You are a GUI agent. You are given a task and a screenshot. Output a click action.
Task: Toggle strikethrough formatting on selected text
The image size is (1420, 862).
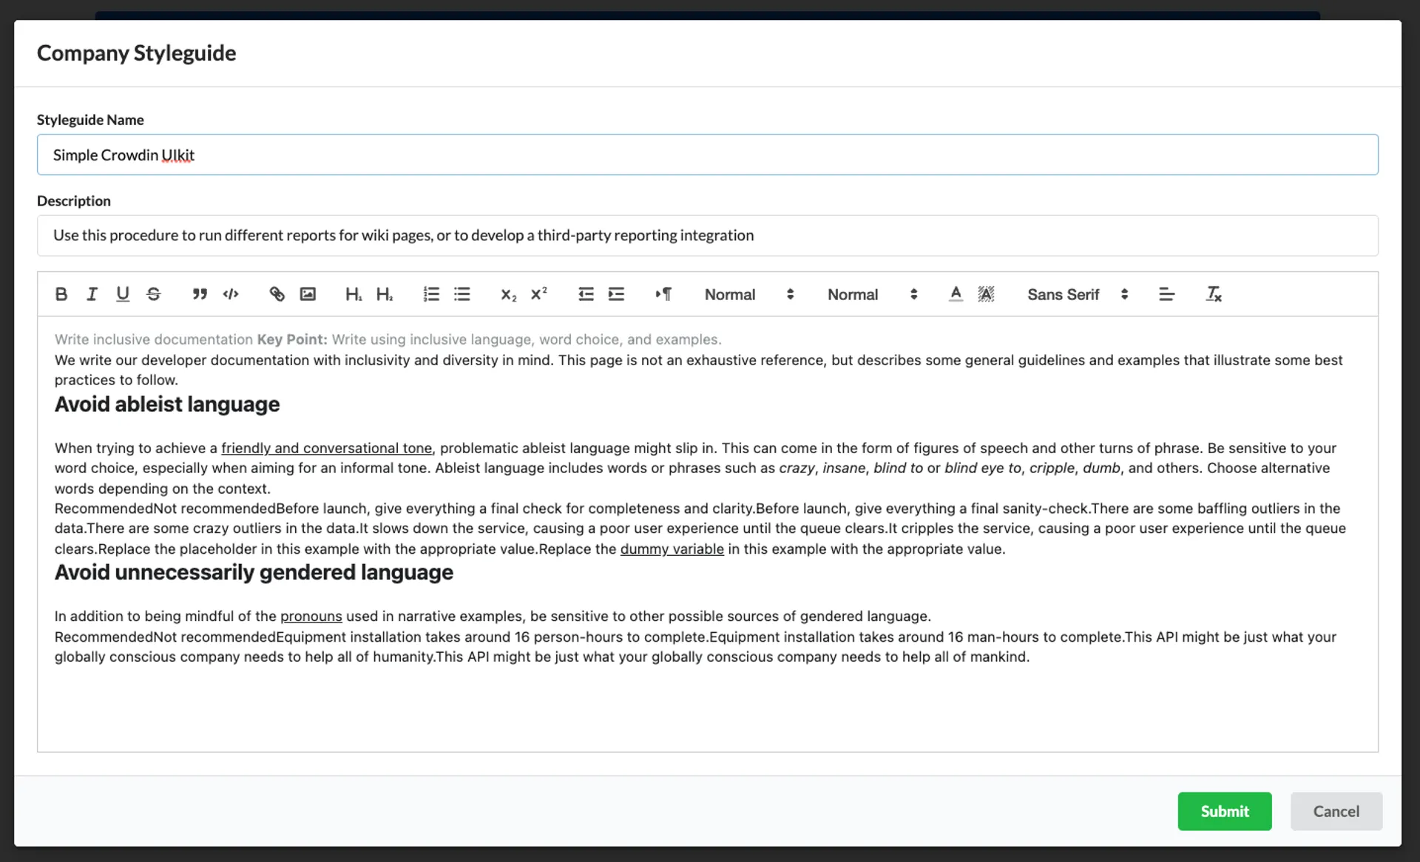(x=152, y=294)
